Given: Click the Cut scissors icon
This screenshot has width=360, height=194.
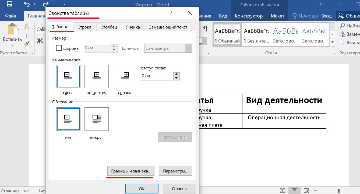Looking at the screenshot, I should (x=26, y=26).
